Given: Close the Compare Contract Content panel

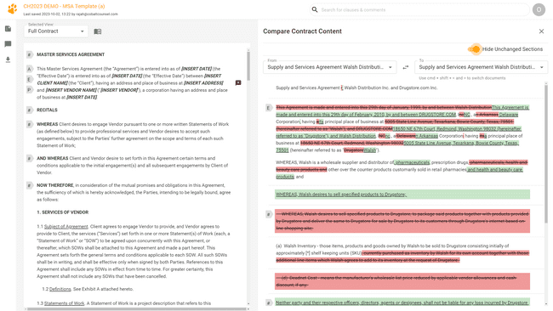Looking at the screenshot, I should (x=541, y=31).
